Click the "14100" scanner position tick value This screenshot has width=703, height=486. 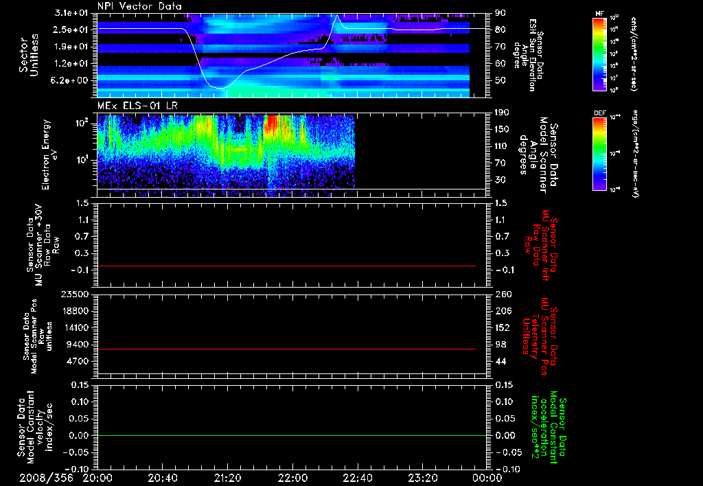pyautogui.click(x=75, y=327)
